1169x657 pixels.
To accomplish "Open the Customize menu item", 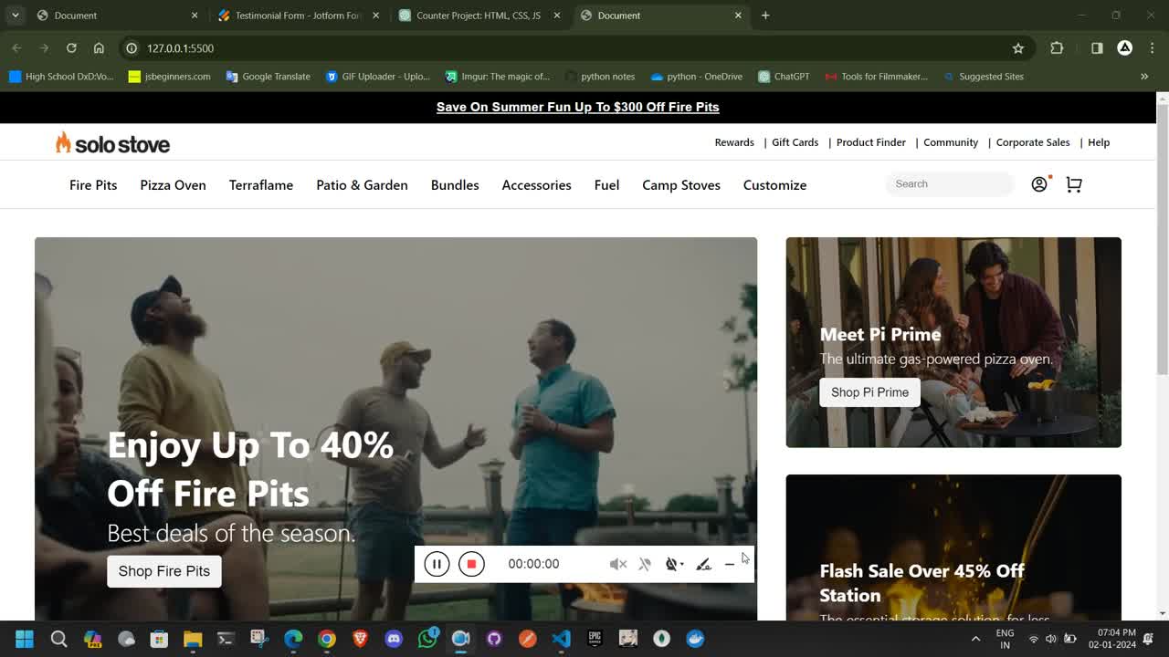I will click(774, 185).
